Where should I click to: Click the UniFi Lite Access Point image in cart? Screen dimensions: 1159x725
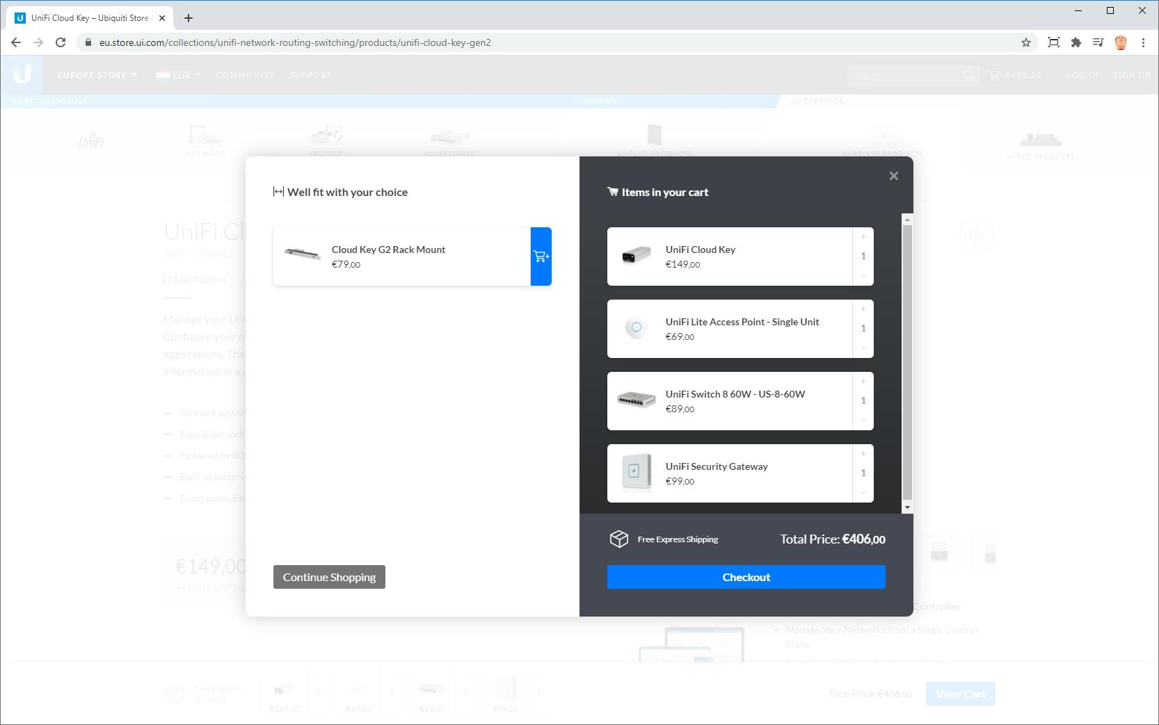point(636,327)
